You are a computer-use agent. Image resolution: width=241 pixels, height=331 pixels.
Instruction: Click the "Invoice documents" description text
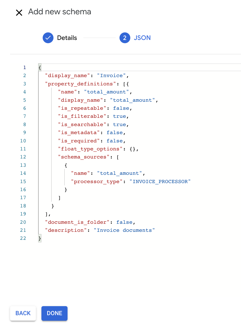point(124,230)
